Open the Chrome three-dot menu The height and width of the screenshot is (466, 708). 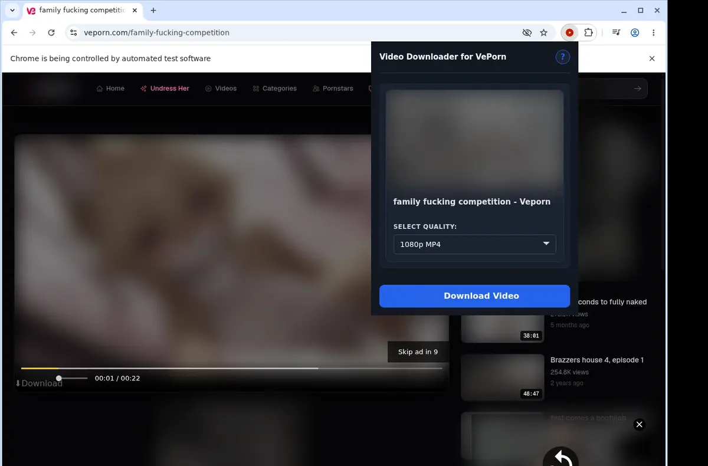[653, 33]
